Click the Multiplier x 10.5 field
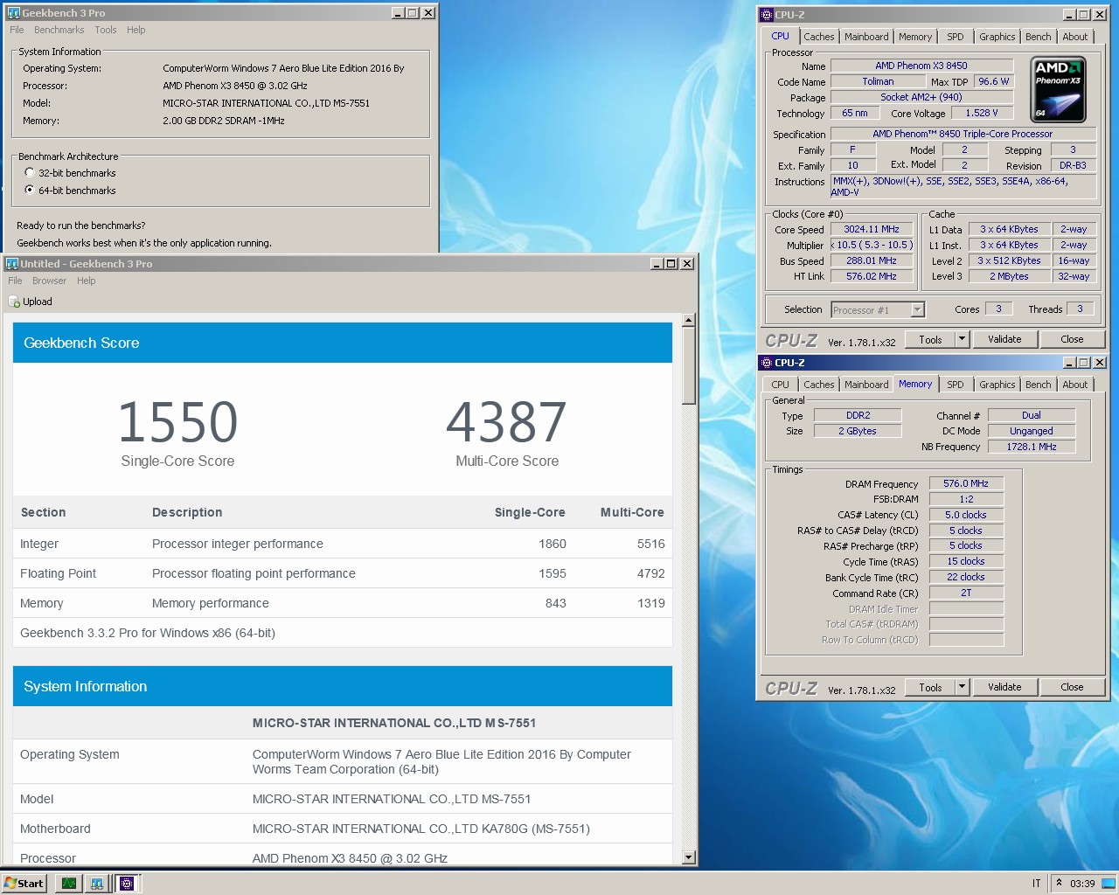 (872, 245)
